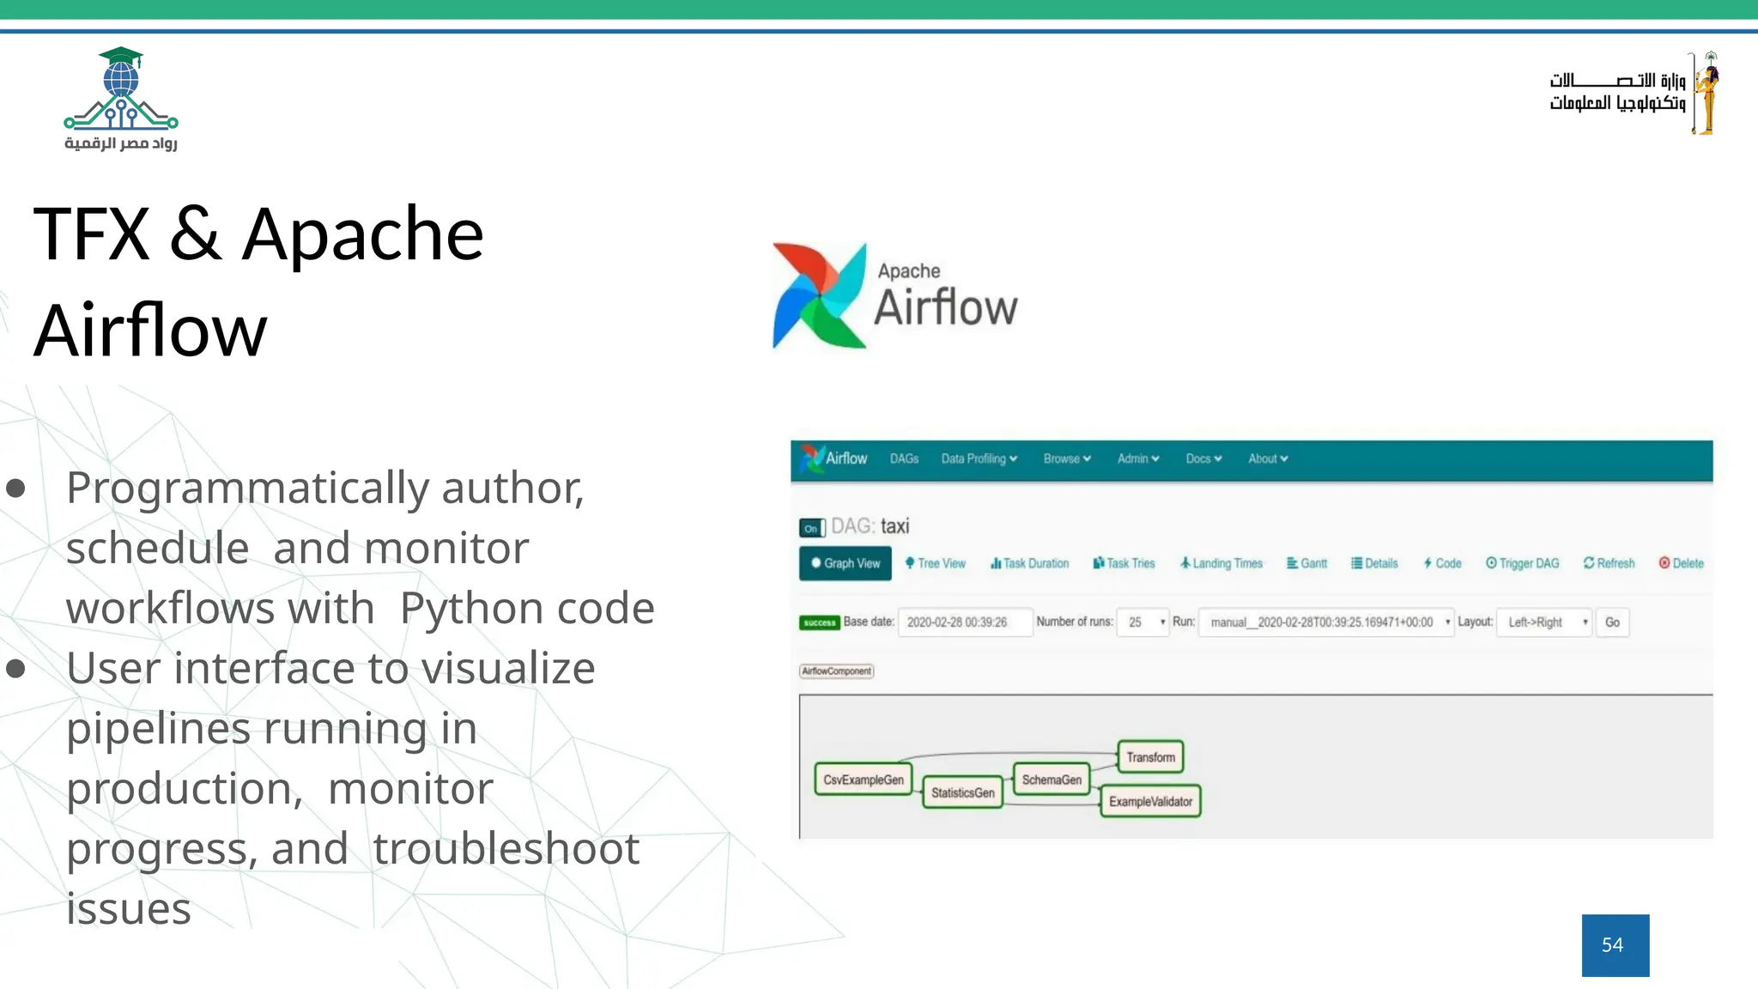Viewport: 1758px width, 989px height.
Task: Expand the Browse dropdown menu
Action: [1067, 458]
